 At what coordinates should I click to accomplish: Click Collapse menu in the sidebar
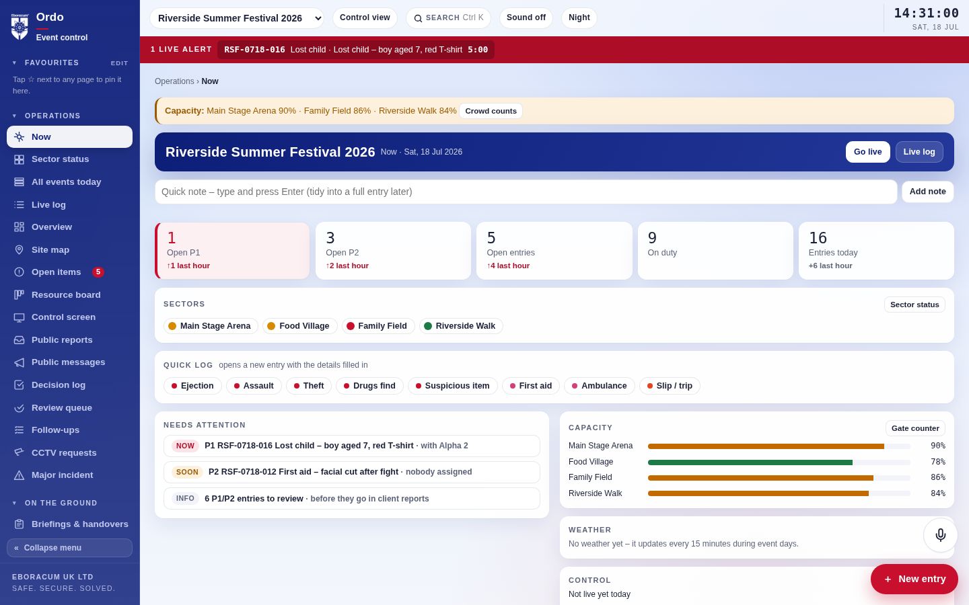(x=69, y=548)
